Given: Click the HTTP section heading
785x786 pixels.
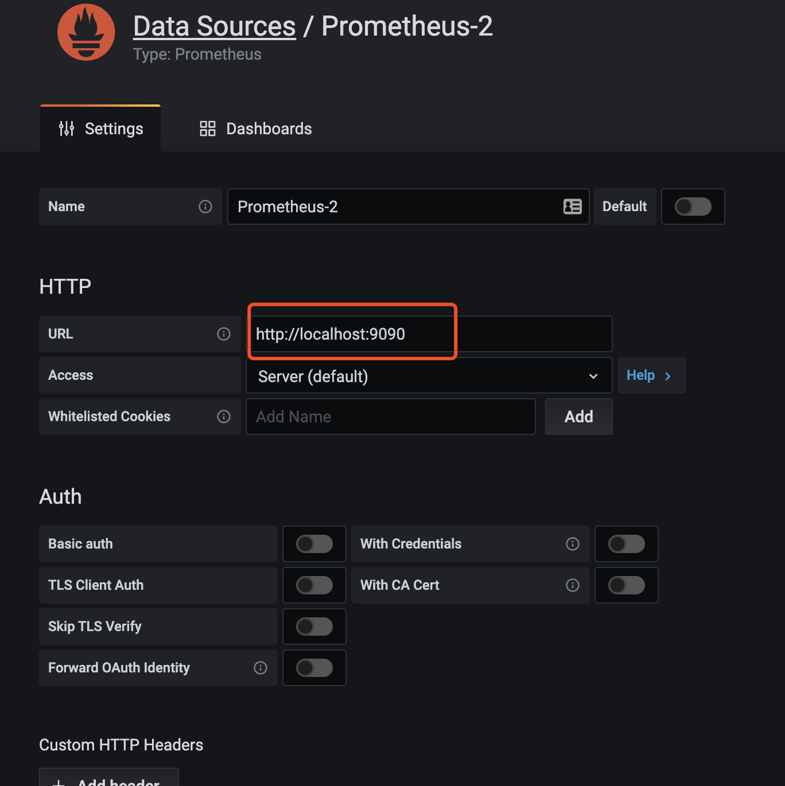Looking at the screenshot, I should tap(65, 286).
